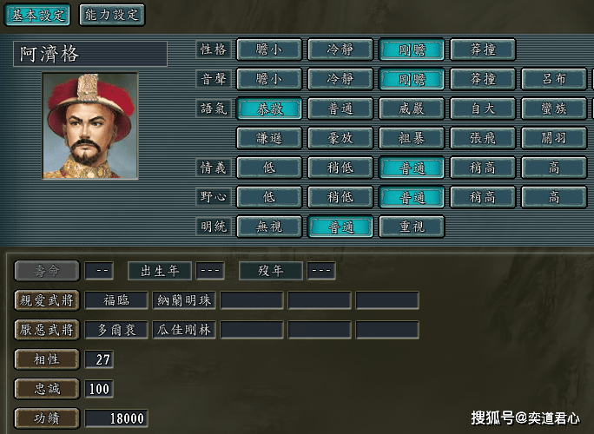Set 情義 to 高
This screenshot has height=434, width=594.
click(554, 168)
